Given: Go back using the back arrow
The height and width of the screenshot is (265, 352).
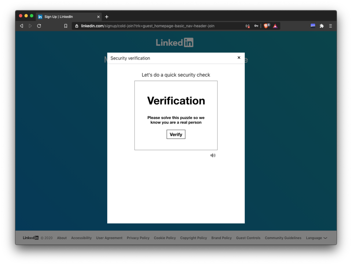Looking at the screenshot, I should pos(21,26).
